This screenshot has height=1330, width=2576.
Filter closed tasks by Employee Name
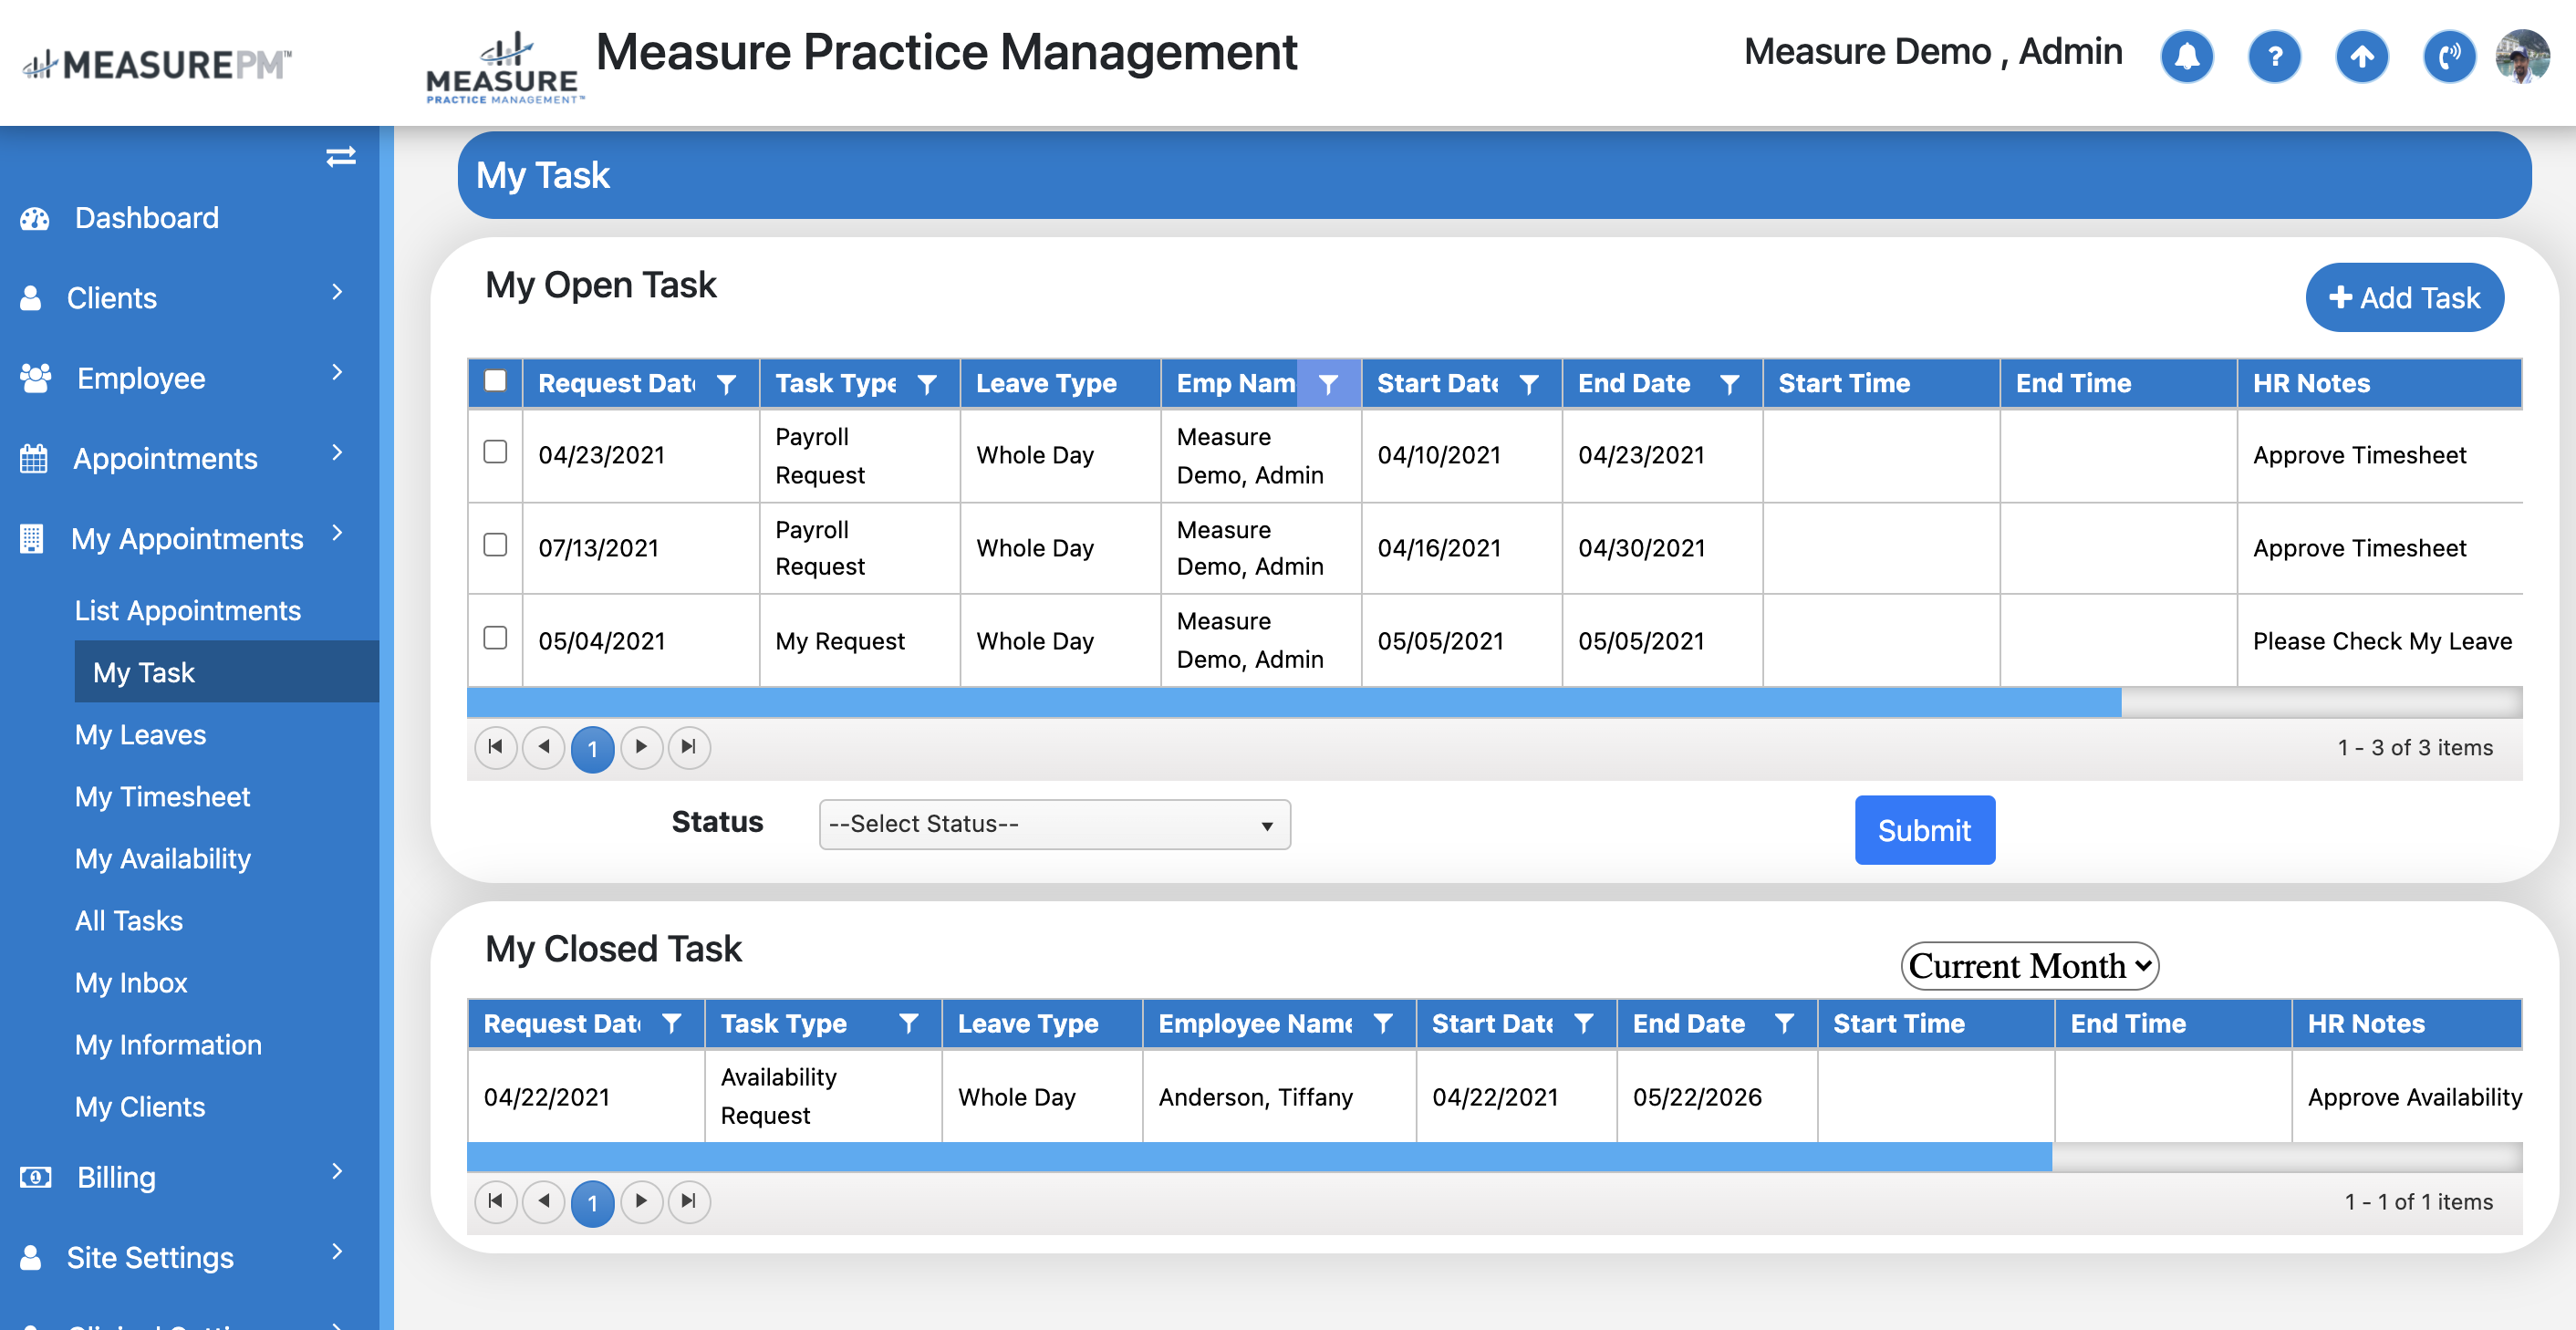coord(1383,1023)
